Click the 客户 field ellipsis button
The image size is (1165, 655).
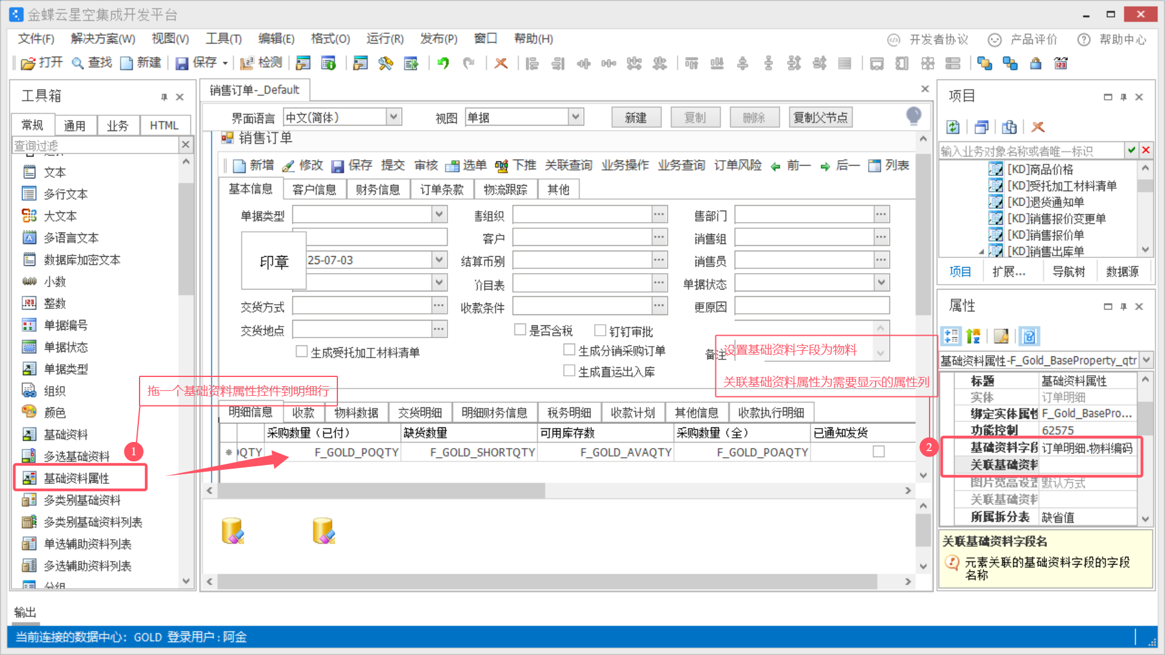[660, 237]
